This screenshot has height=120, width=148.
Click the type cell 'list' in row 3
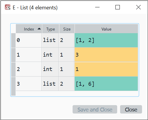pos(50,84)
